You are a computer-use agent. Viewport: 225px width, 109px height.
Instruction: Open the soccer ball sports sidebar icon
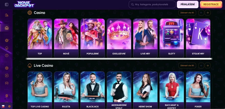7,68
